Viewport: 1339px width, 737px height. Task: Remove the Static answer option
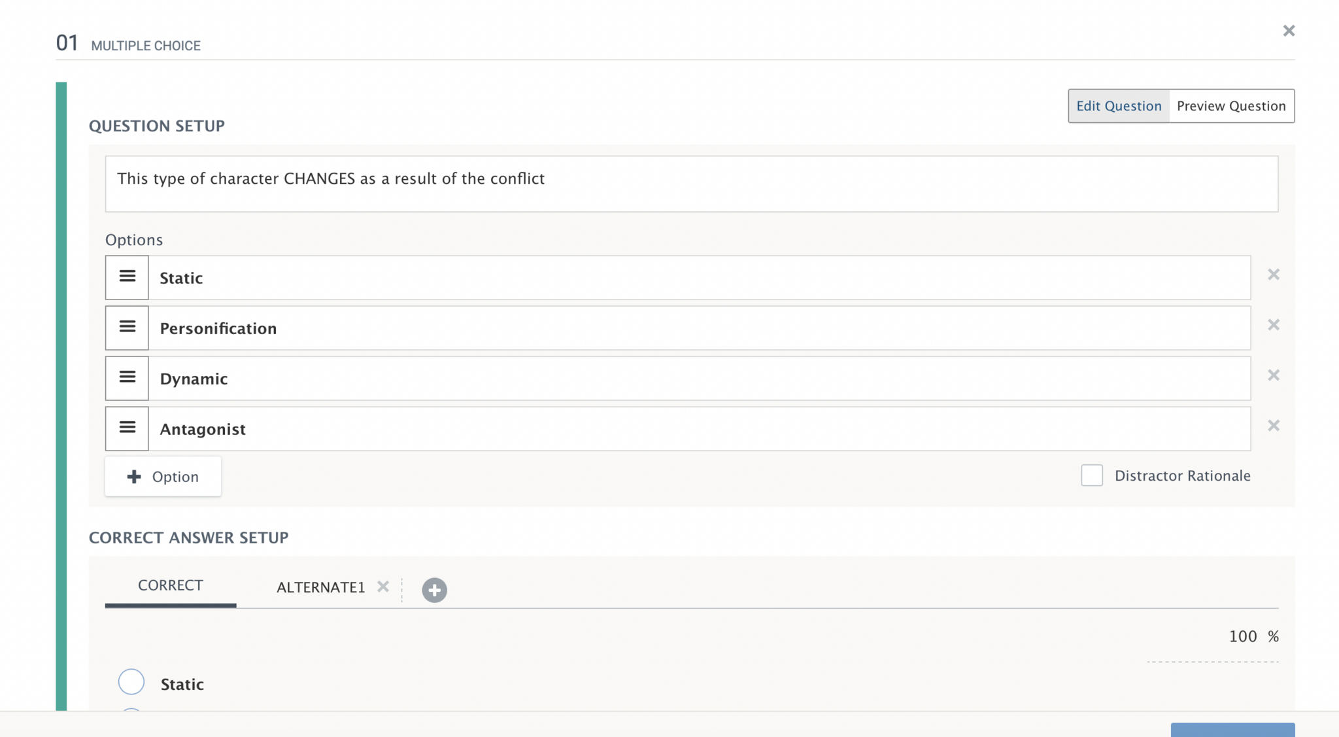pyautogui.click(x=1273, y=275)
